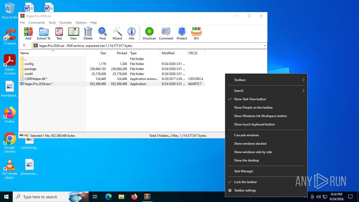This screenshot has width=359, height=202.
Task: Click Firefox icon in taskbar
Action: (134, 197)
